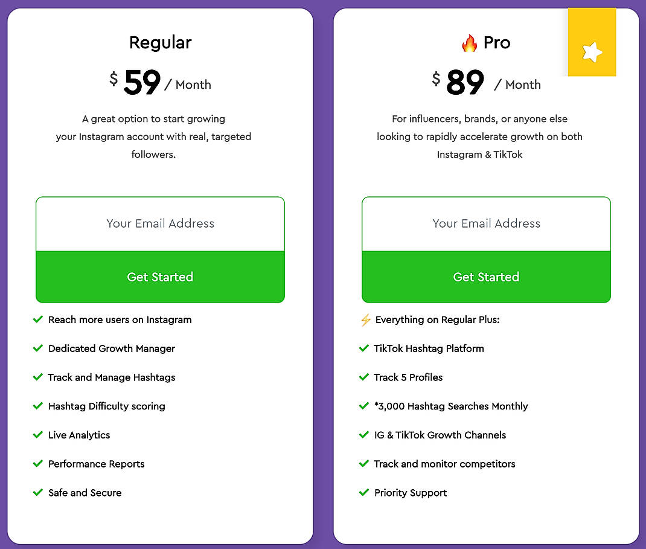Click the Hashtag Difficulty scoring feature text

pyautogui.click(x=106, y=406)
